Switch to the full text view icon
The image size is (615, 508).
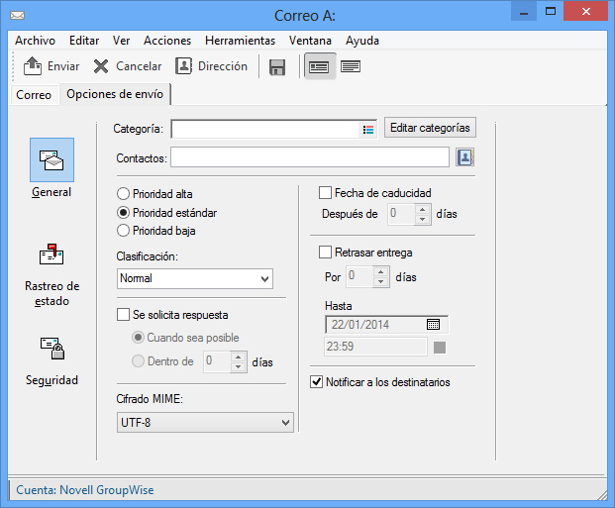pos(351,66)
